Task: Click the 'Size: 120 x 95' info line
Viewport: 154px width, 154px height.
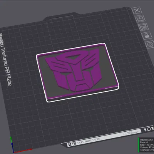Action: point(147,145)
